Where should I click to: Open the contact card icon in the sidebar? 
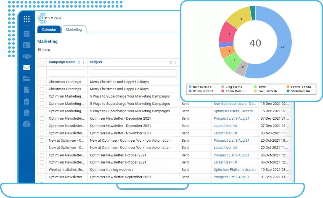pos(27,45)
